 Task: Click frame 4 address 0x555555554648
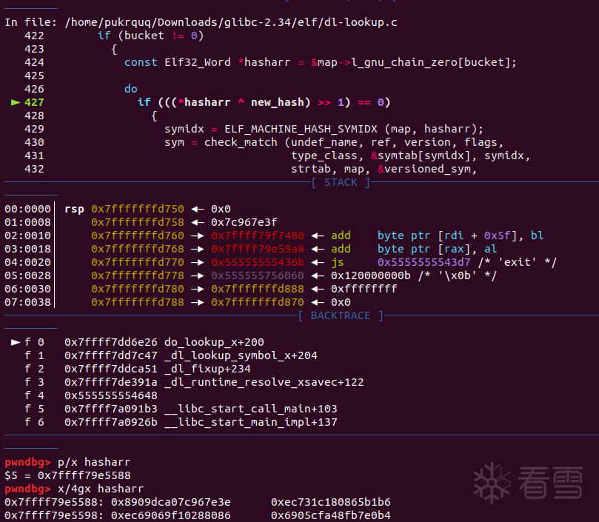[111, 395]
